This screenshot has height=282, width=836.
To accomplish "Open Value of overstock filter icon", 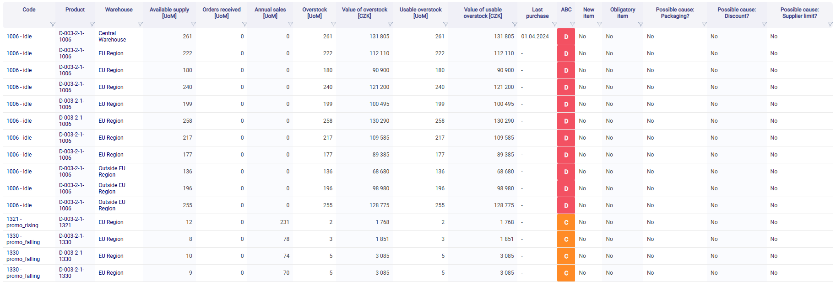I will [390, 24].
